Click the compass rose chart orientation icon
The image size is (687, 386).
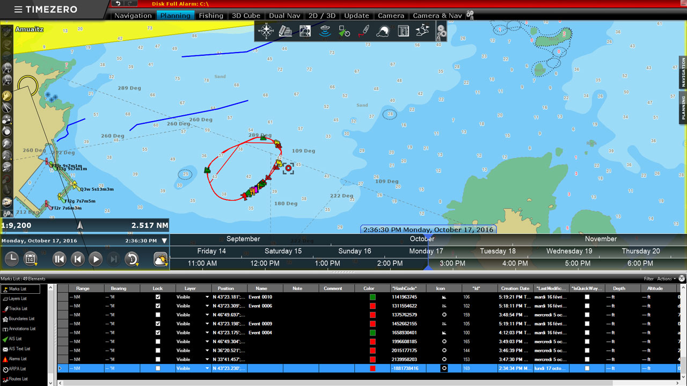click(266, 31)
